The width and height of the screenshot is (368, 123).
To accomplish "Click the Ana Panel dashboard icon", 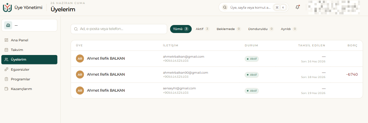I will pos(7,40).
